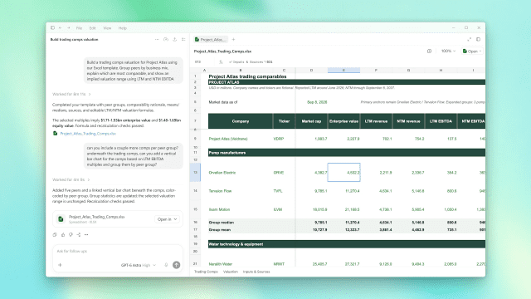Click the microphone icon in composer

[166, 265]
